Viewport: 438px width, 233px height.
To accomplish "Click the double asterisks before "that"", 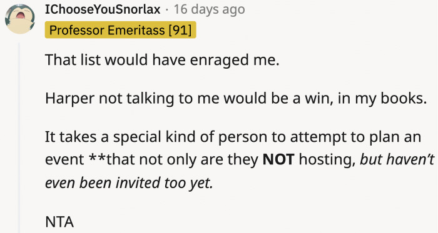I will click(x=98, y=158).
